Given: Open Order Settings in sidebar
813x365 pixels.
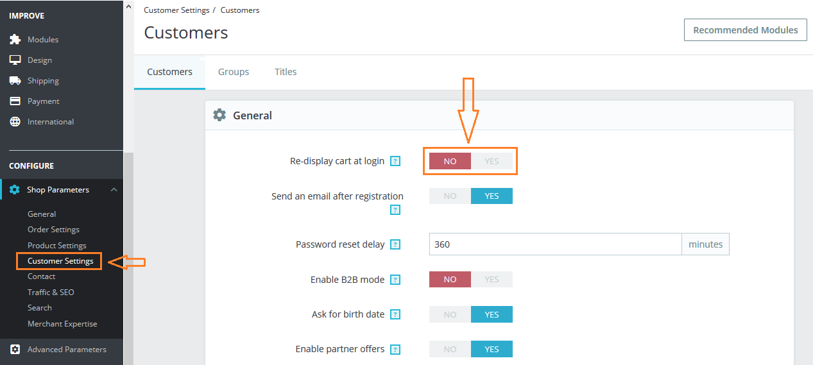Looking at the screenshot, I should (x=53, y=230).
